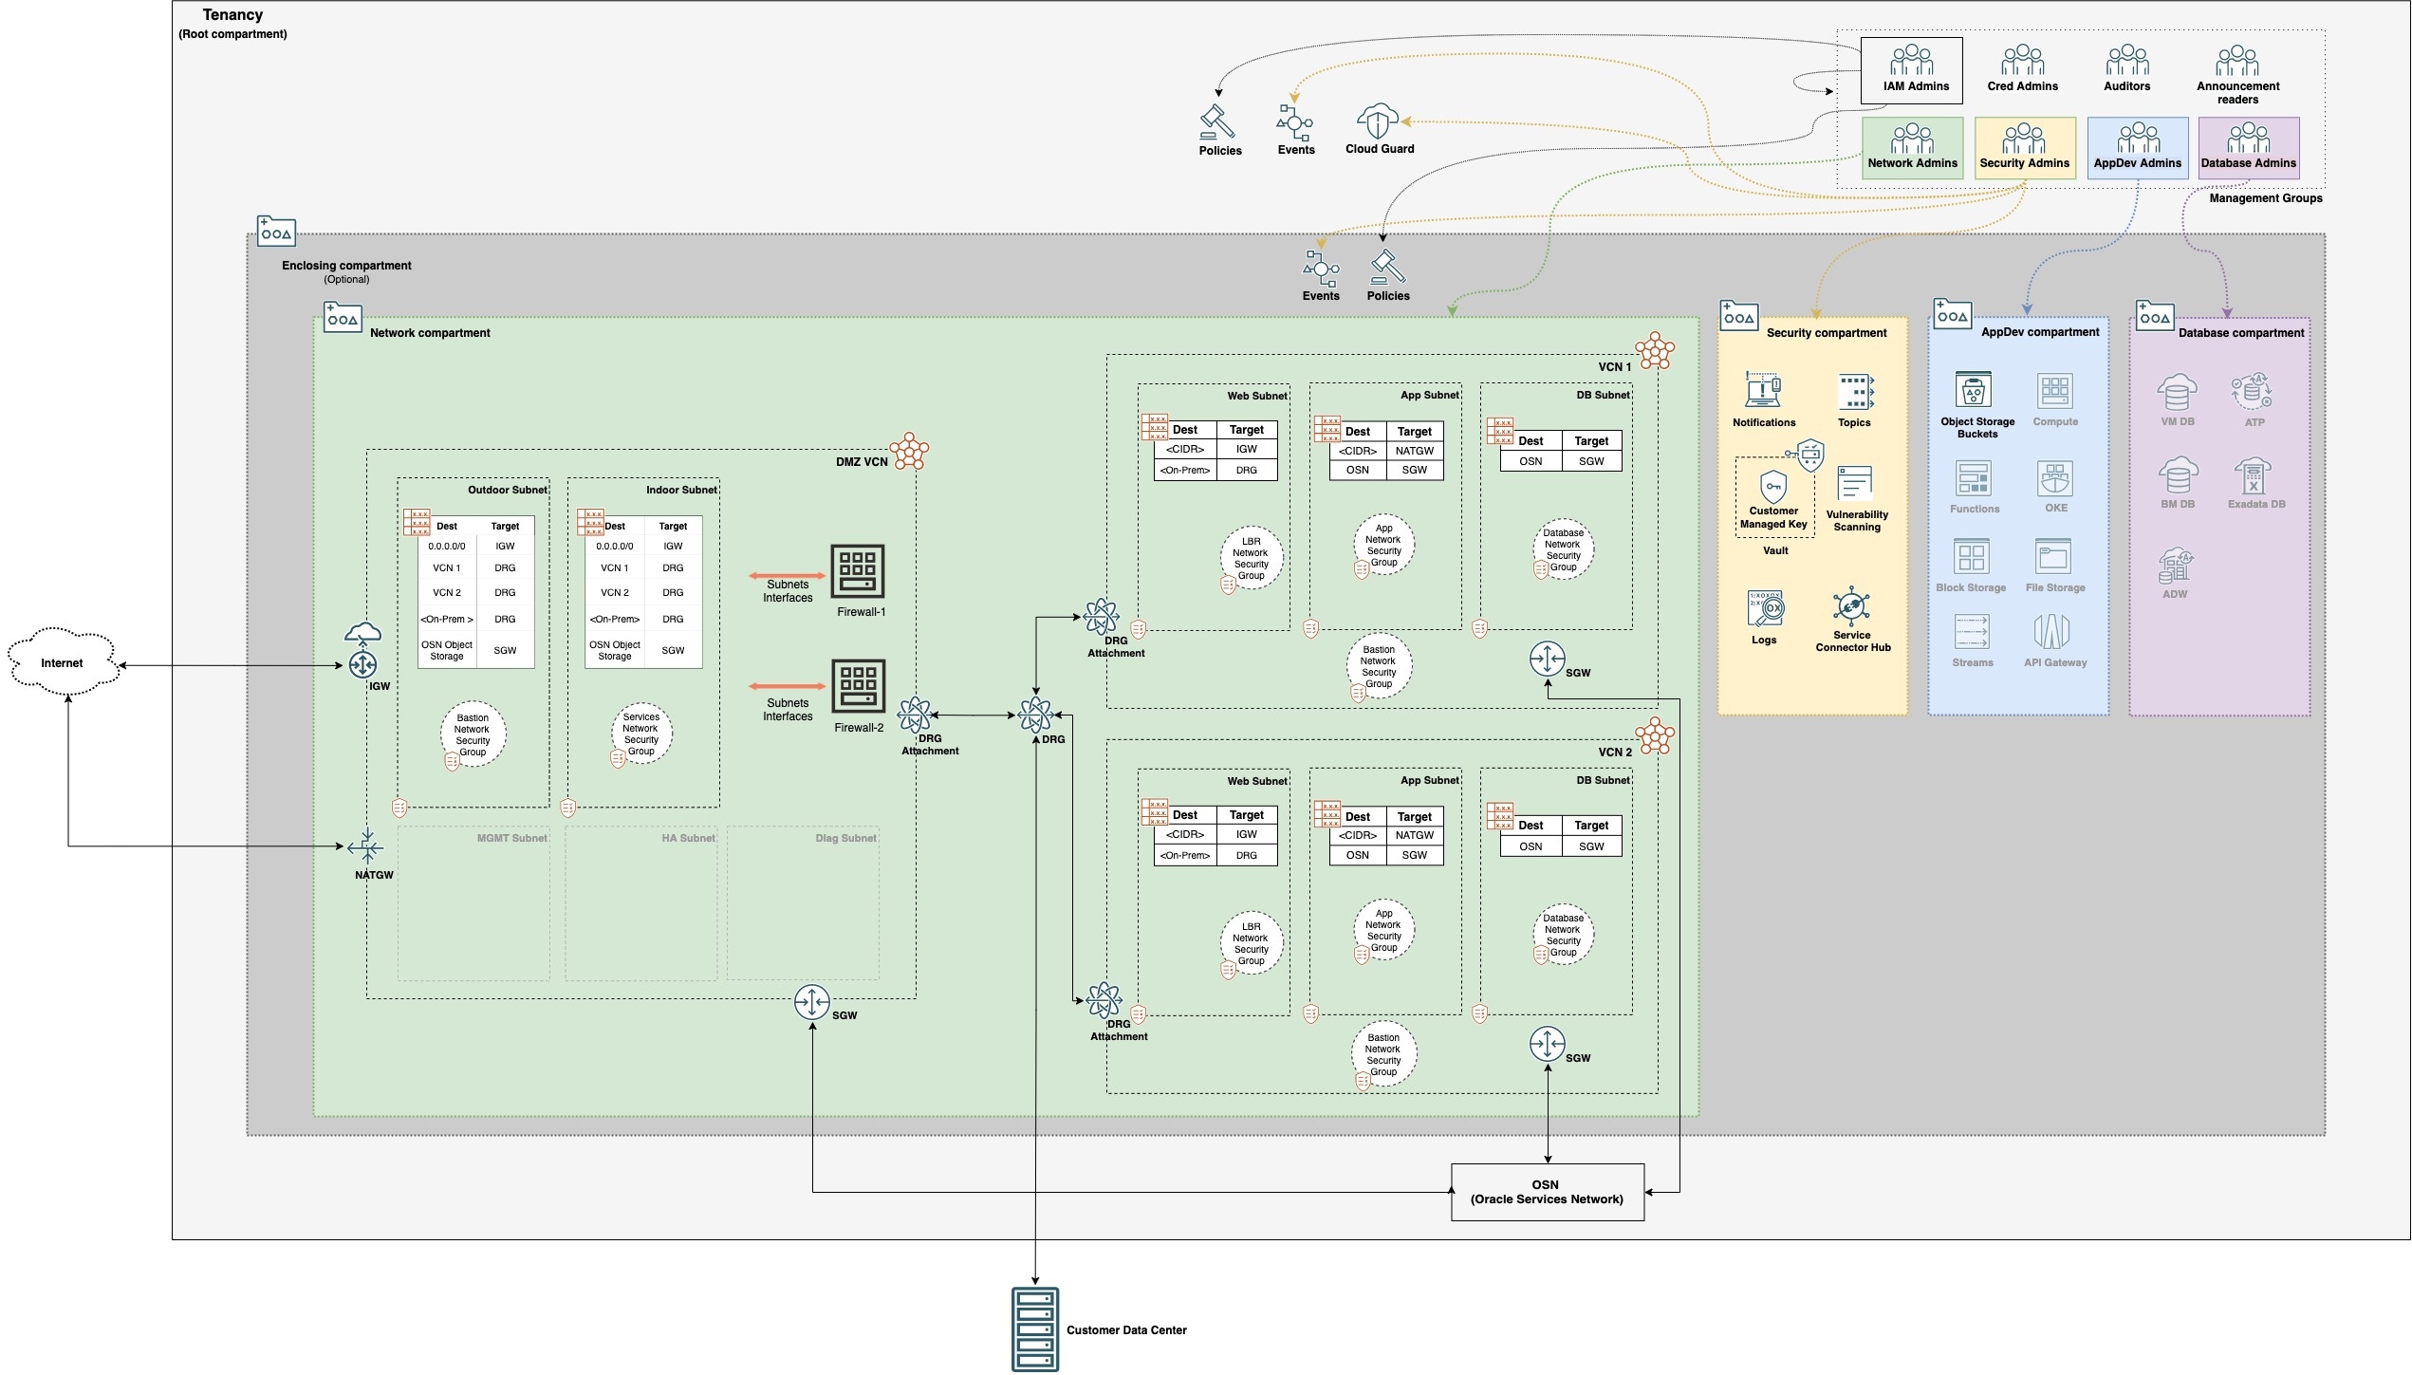The width and height of the screenshot is (2412, 1375).
Task: Click the Object Storage Buckets icon
Action: pos(1974,390)
